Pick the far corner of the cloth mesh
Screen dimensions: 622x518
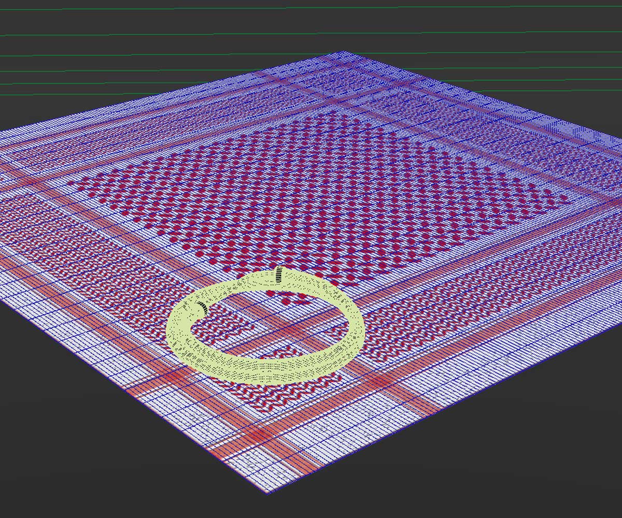tap(342, 52)
